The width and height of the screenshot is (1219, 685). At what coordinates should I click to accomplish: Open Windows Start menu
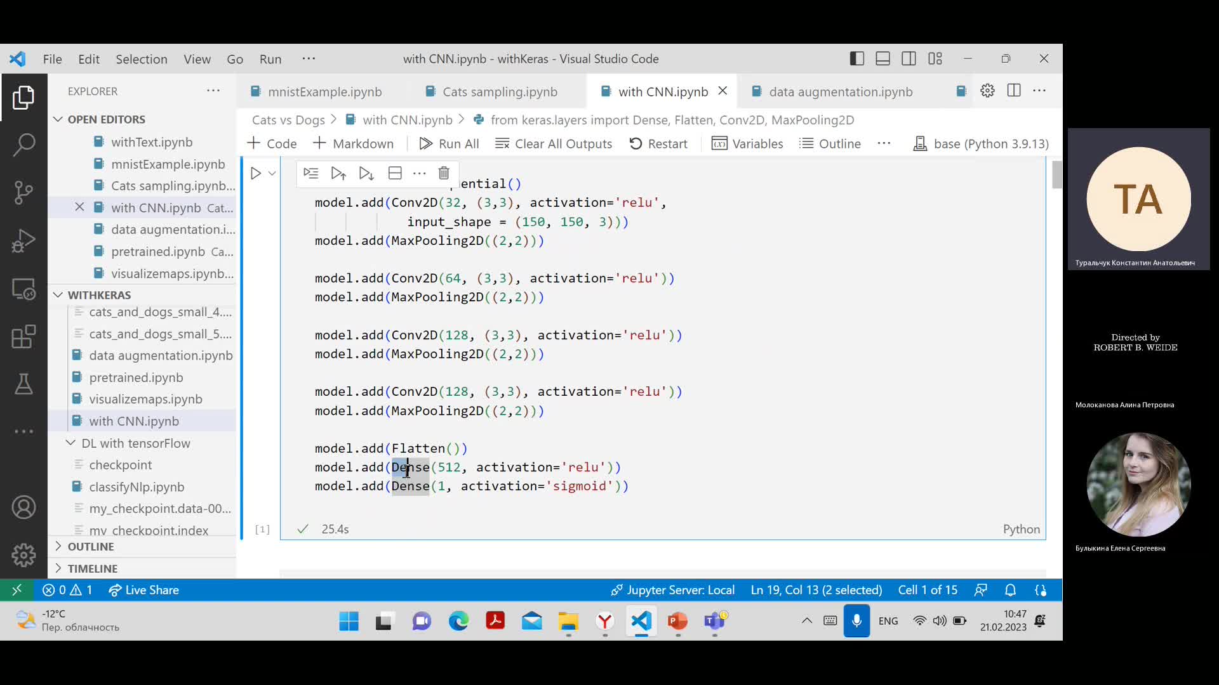pos(349,621)
